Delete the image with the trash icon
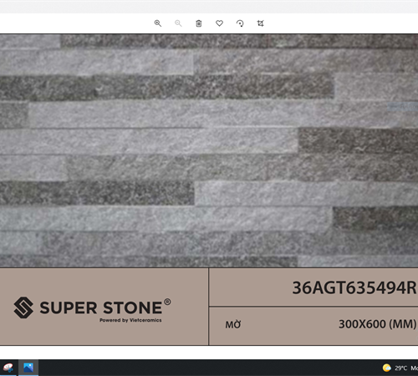This screenshot has height=376, width=418. (199, 23)
